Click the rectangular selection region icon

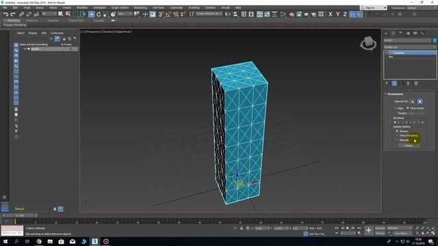point(76,14)
